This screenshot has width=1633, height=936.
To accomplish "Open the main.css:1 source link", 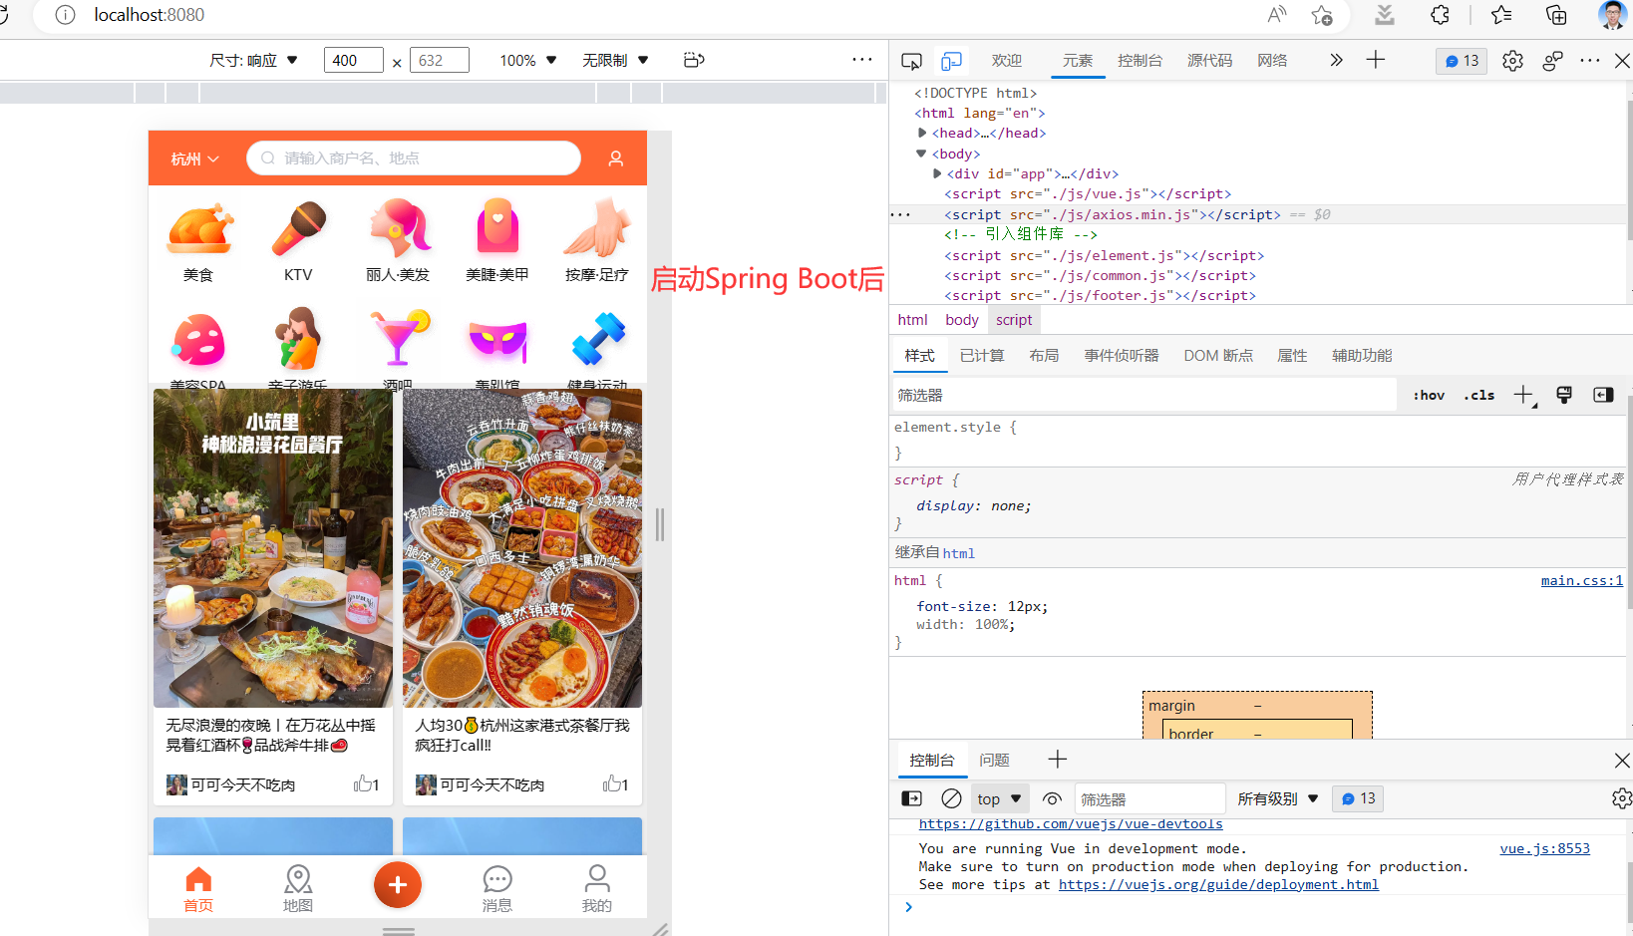I will 1581,581.
